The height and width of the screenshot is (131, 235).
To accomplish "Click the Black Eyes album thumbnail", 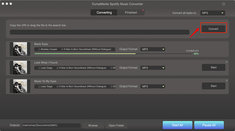I will pyautogui.click(x=20, y=49).
